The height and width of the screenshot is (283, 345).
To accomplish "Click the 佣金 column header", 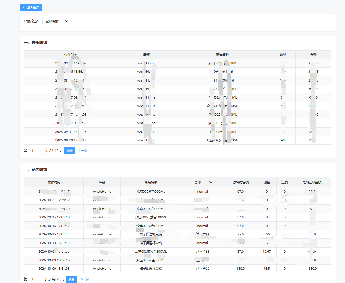I will (267, 182).
